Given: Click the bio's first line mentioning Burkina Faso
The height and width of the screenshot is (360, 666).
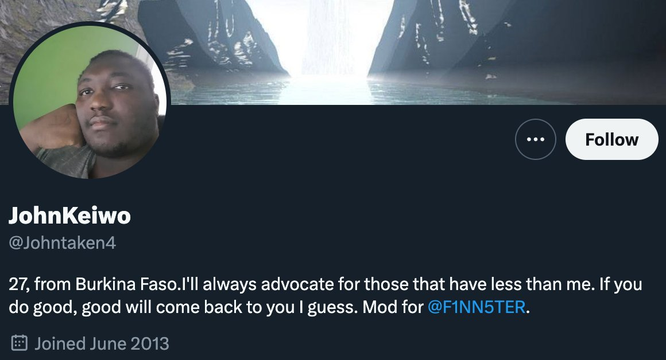Looking at the screenshot, I should point(325,284).
